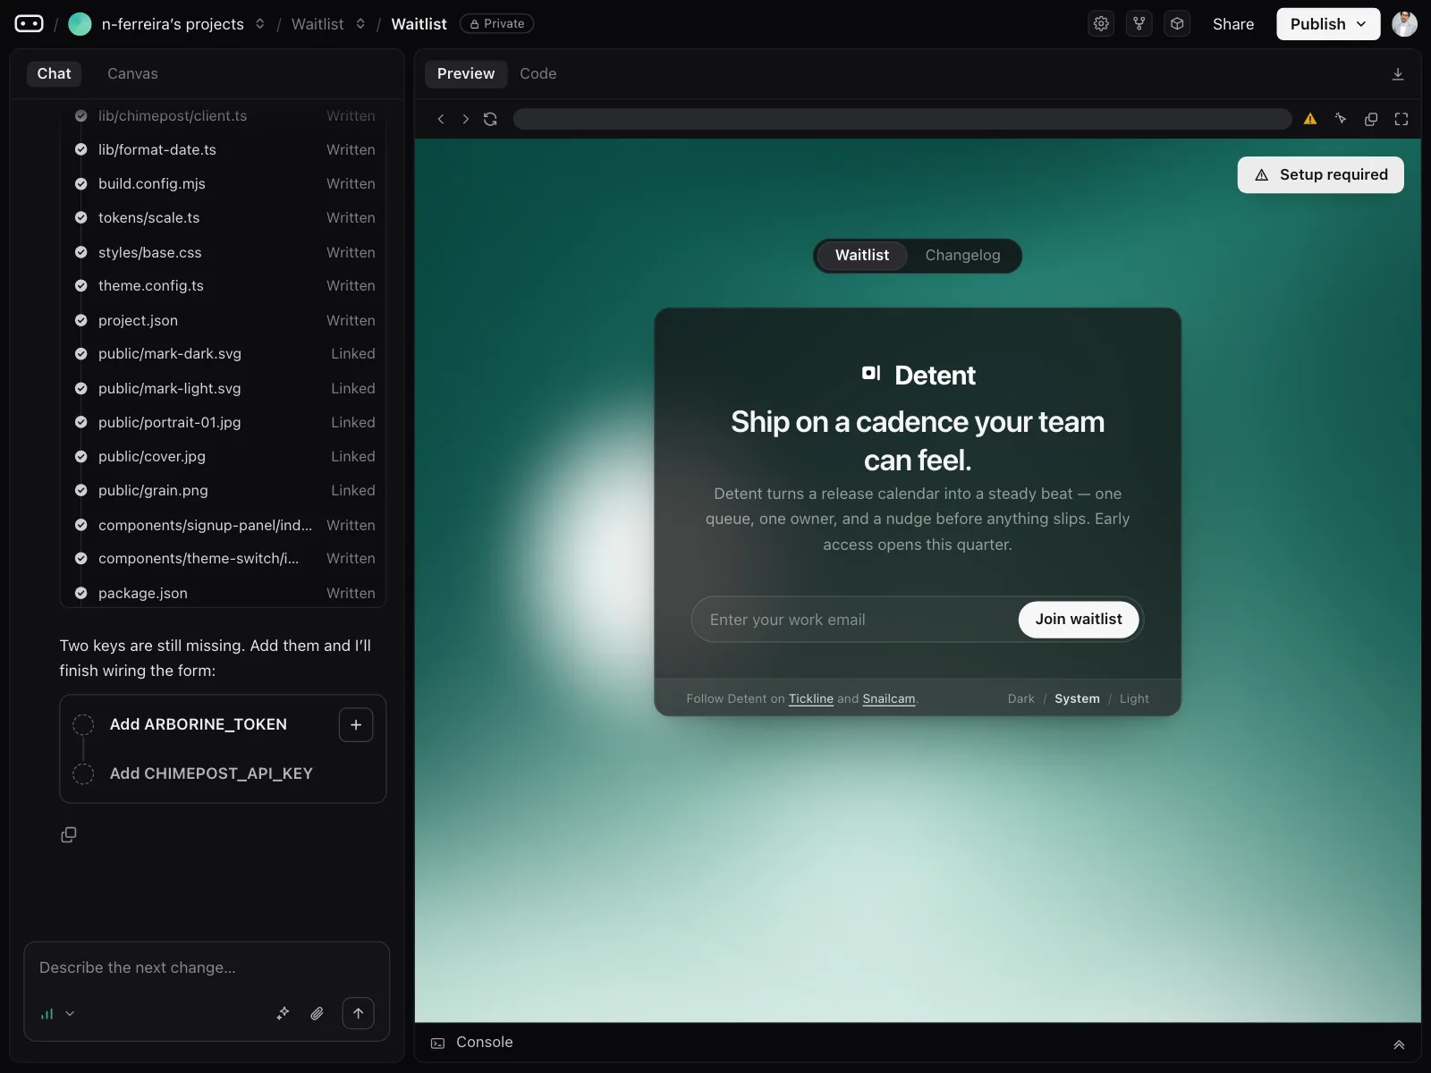Go back in the preview browser
This screenshot has height=1073, width=1431.
[x=441, y=119]
